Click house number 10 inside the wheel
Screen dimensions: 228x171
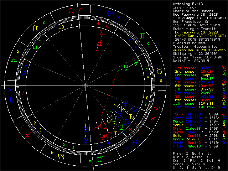[x=61, y=26]
